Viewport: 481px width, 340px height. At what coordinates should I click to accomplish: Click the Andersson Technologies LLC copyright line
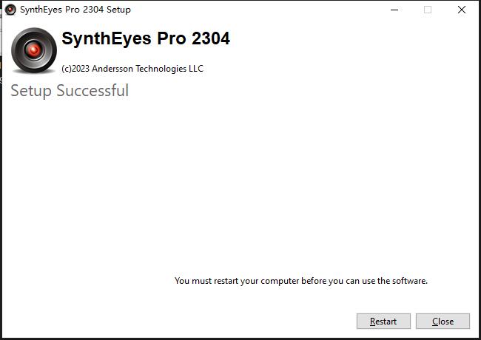coord(132,68)
